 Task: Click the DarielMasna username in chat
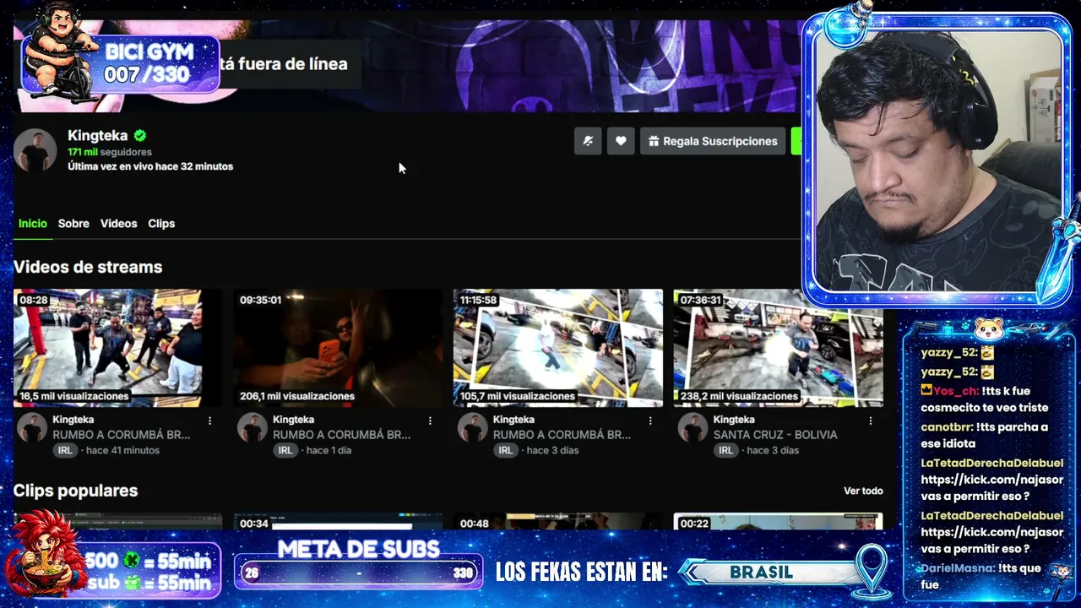click(958, 568)
